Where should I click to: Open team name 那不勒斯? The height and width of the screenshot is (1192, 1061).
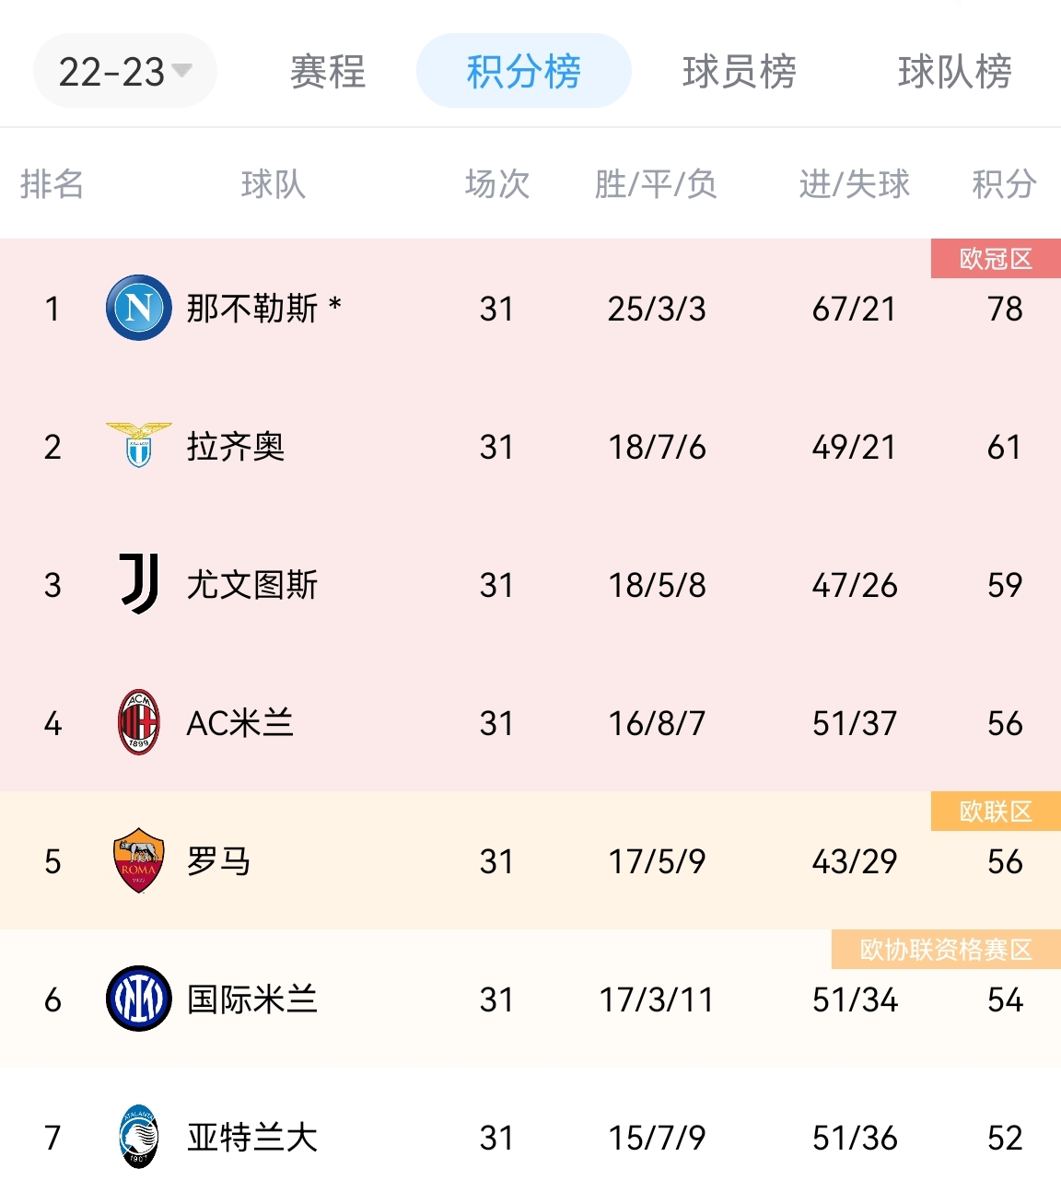(x=252, y=308)
